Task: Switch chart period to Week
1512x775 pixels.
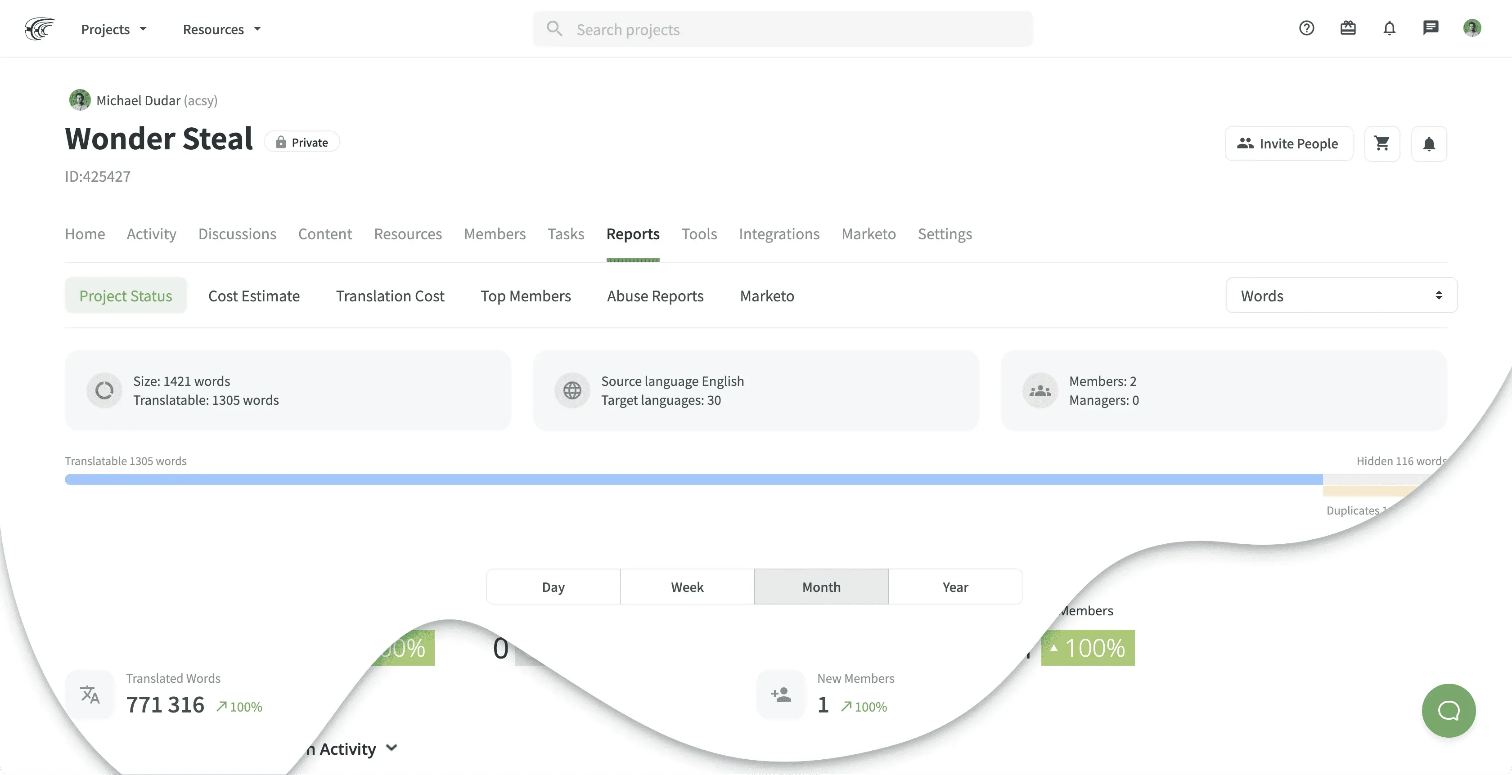Action: coord(687,587)
